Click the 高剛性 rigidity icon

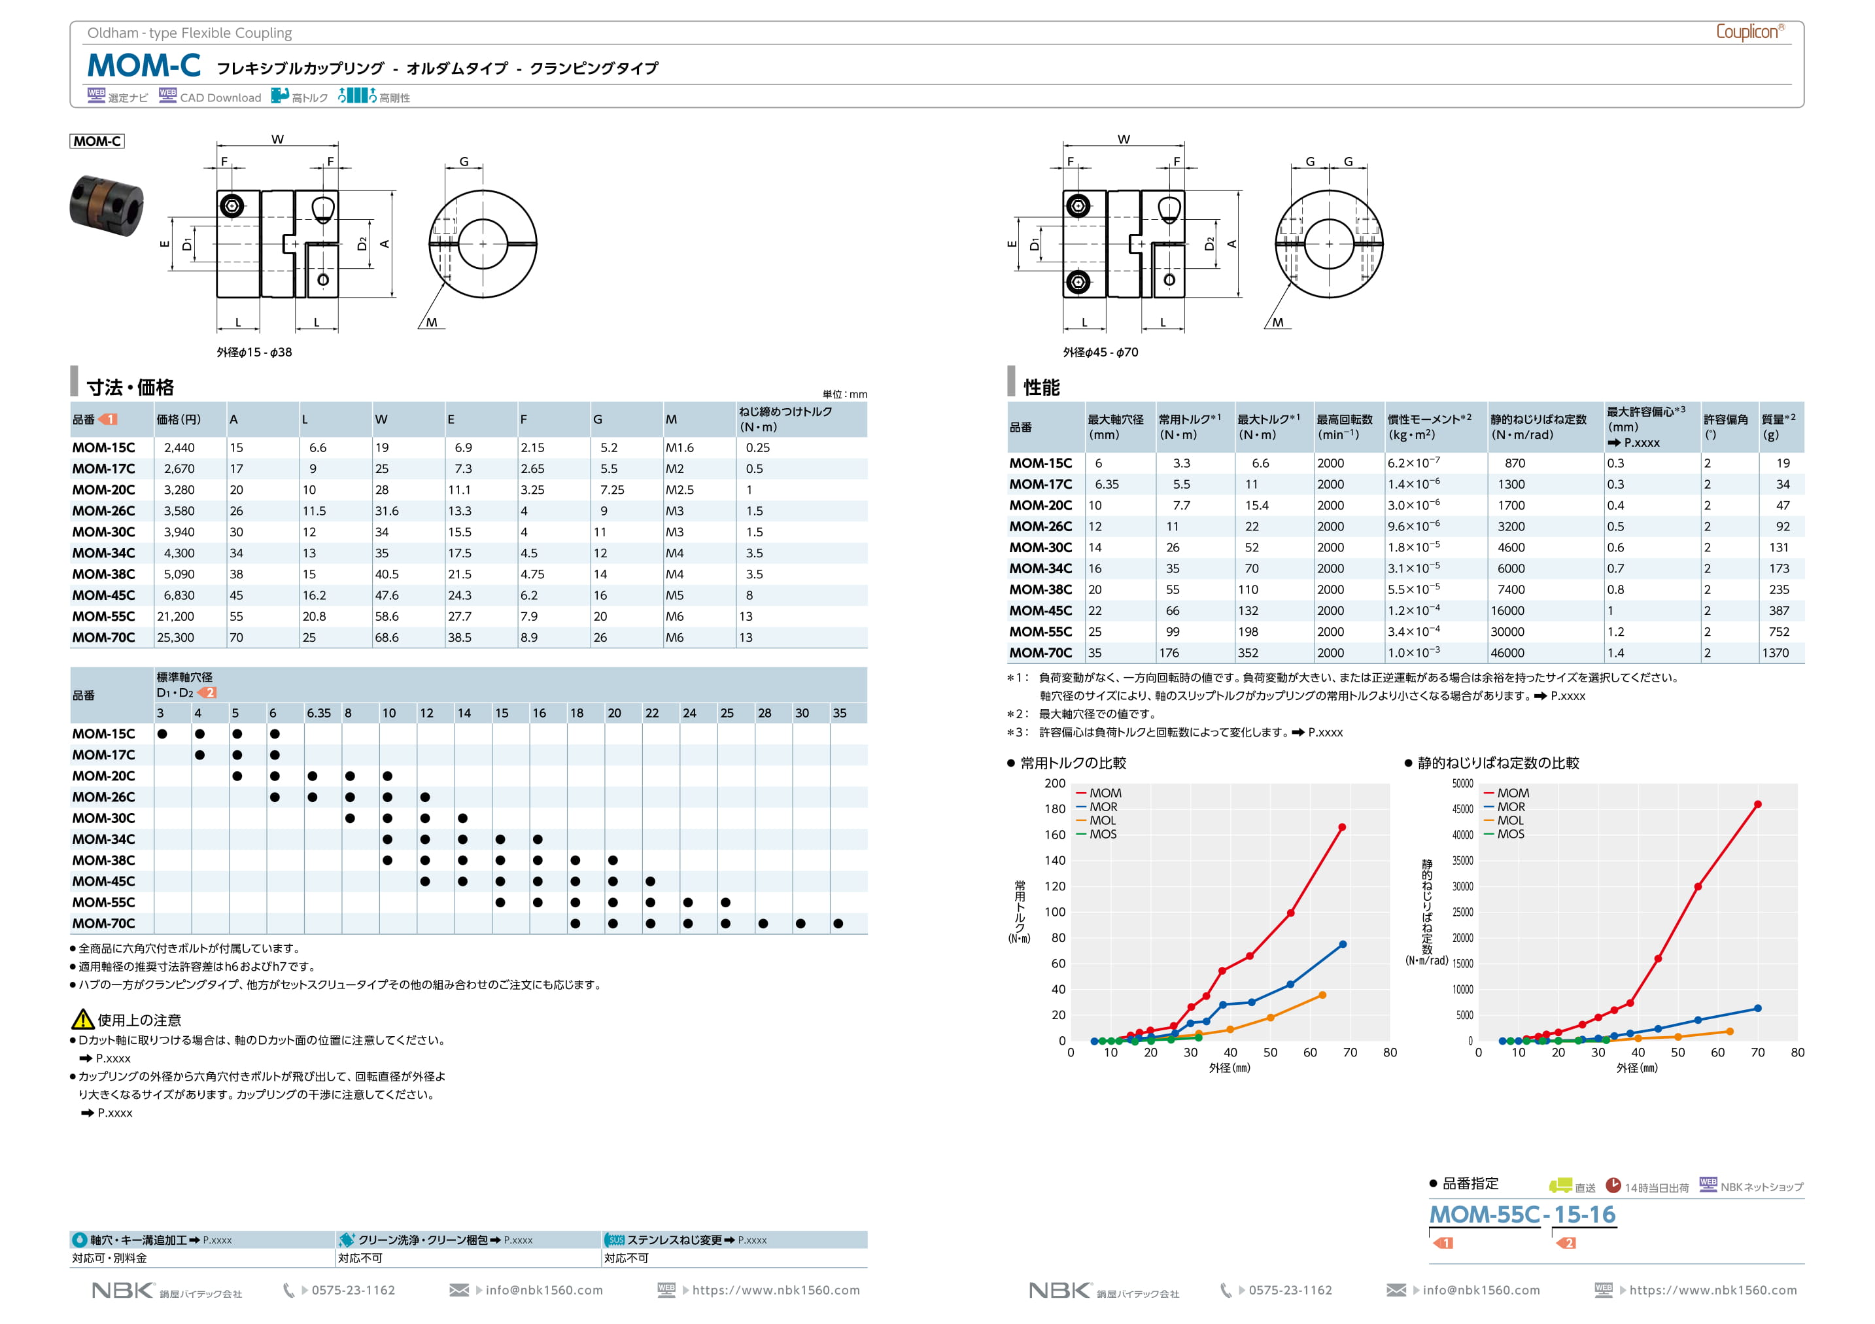pos(357,96)
